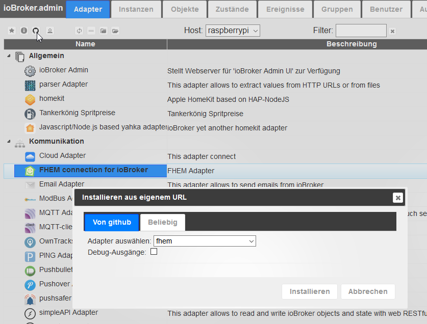This screenshot has height=324, width=427.
Task: Click the parser Adapter icon
Action: click(x=30, y=86)
